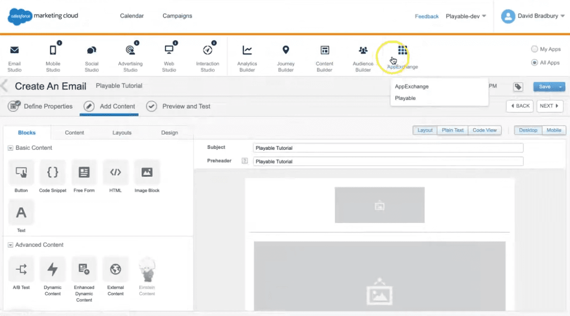Open Social Studio
Screen dimensions: 570x316
(92, 58)
